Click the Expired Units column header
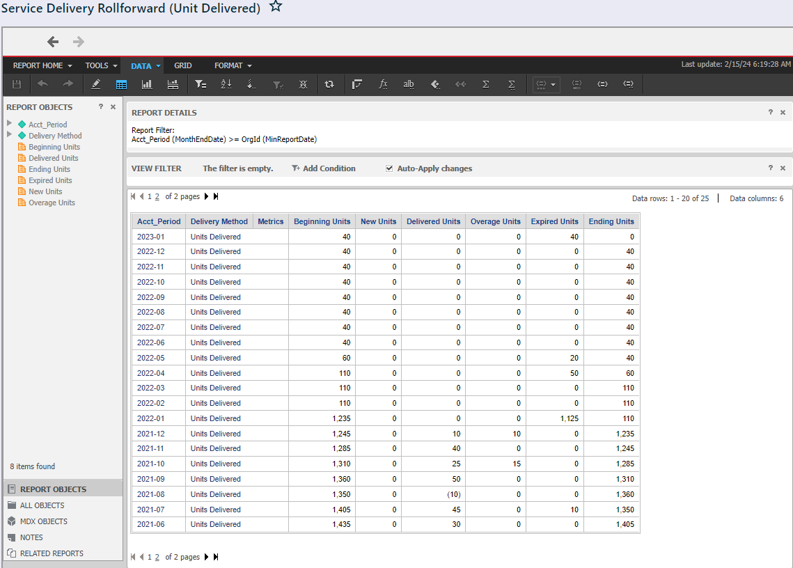The image size is (793, 568). [x=554, y=221]
